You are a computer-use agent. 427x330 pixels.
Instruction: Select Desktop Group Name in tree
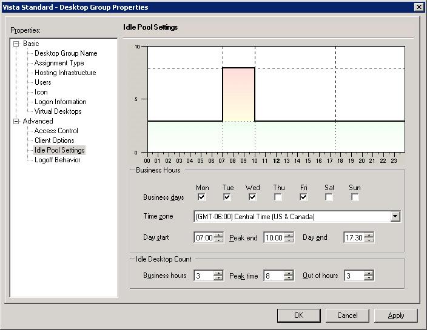click(x=66, y=53)
